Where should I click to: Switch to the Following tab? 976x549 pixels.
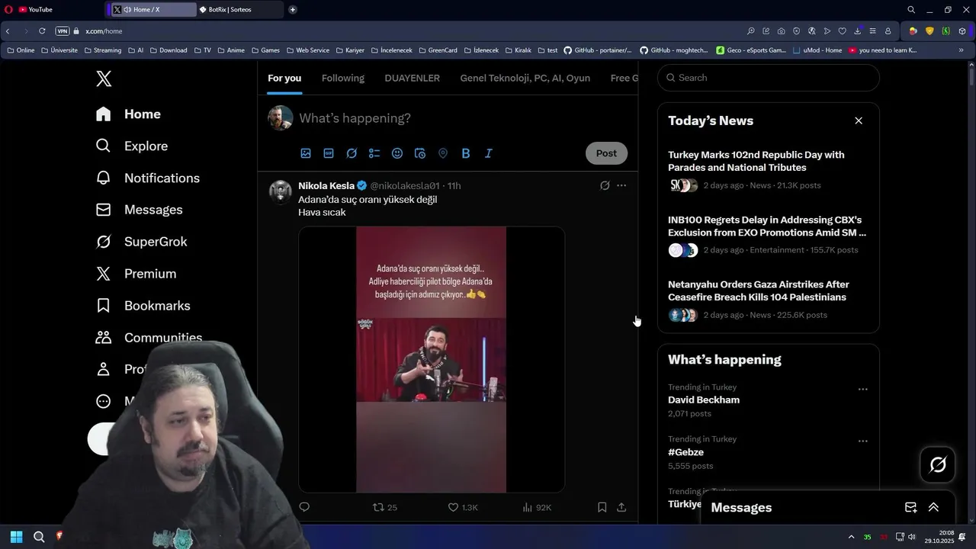coord(343,78)
